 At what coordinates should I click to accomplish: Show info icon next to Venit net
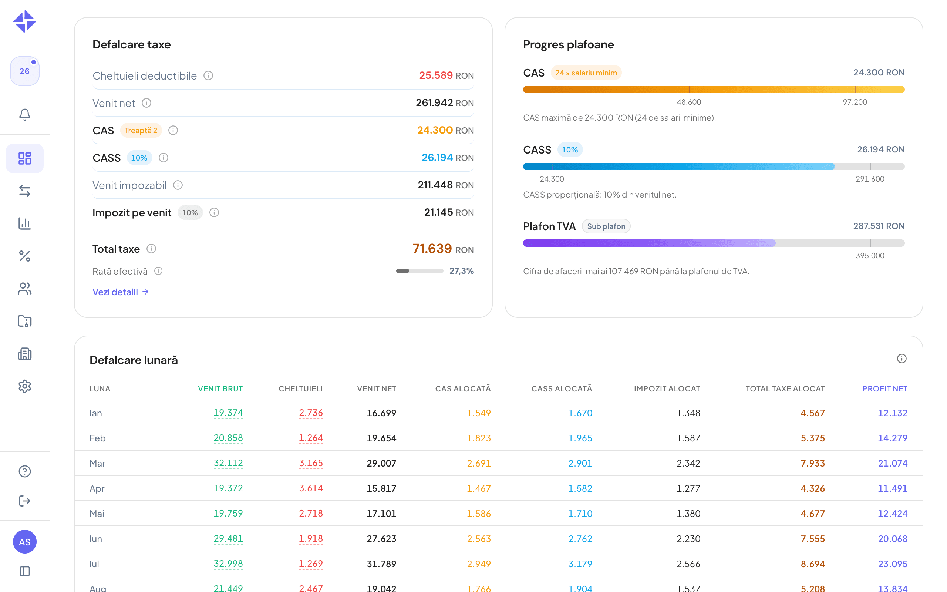pyautogui.click(x=146, y=103)
